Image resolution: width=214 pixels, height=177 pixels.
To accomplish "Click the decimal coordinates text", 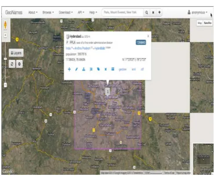I will 76,59.
